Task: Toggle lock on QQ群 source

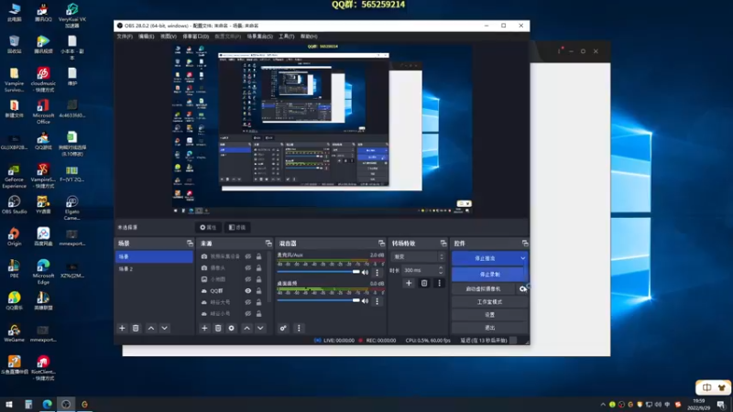Action: pyautogui.click(x=259, y=290)
